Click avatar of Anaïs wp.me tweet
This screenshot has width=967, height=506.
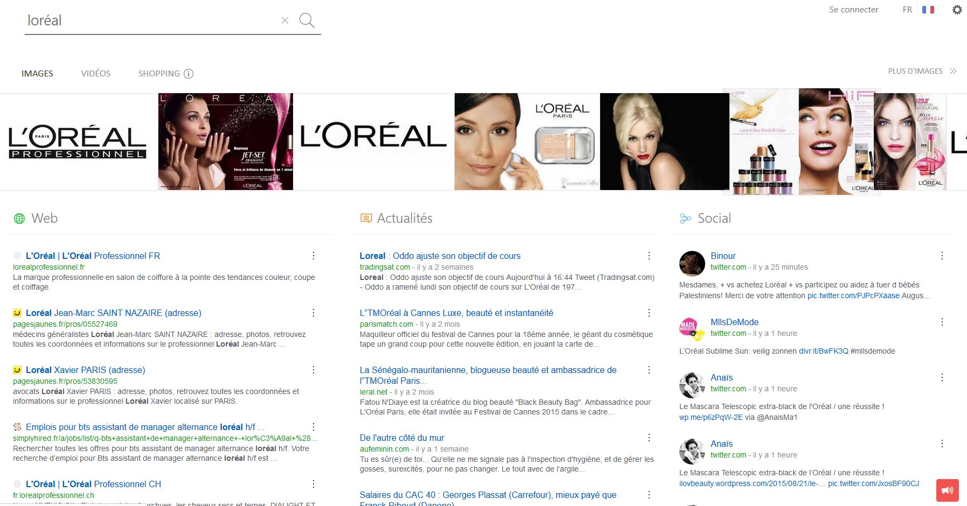[x=692, y=385]
